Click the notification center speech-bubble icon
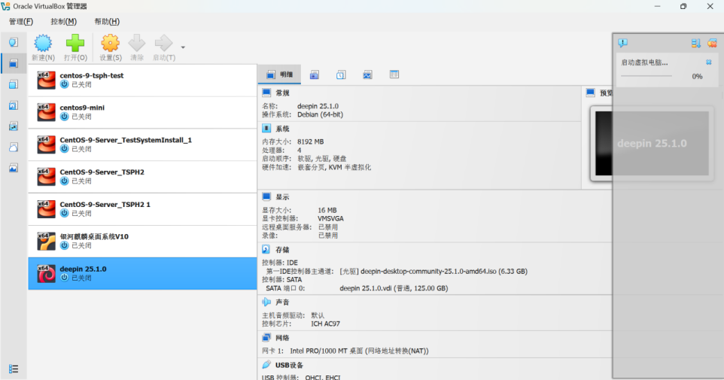Screen dimensions: 724x380 point(623,43)
